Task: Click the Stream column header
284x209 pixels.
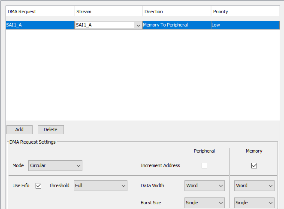Action: pyautogui.click(x=108, y=12)
